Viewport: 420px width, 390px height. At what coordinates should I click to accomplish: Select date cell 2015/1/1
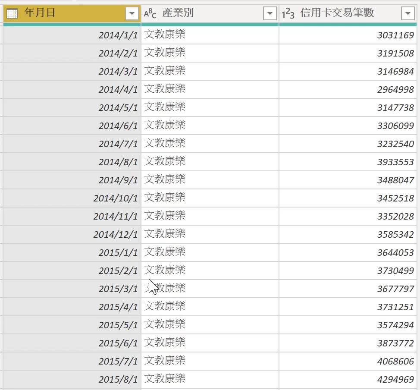pyautogui.click(x=72, y=252)
